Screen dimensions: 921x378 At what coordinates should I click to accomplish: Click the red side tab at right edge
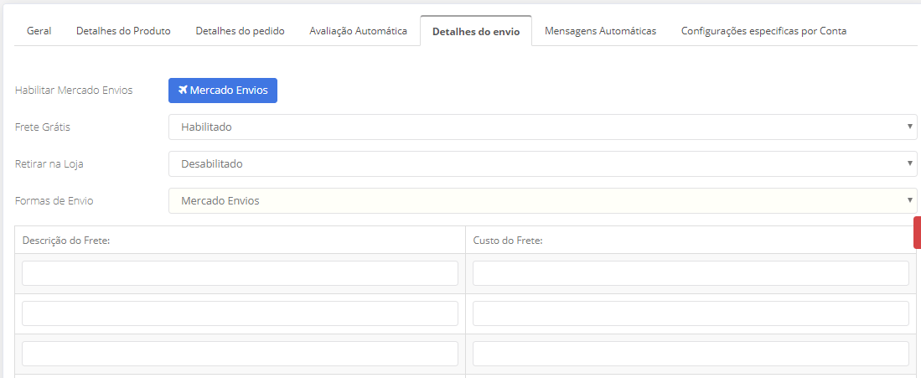(917, 232)
